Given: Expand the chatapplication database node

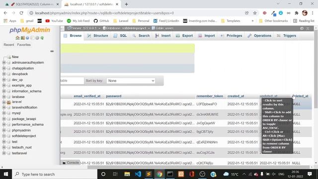Looking at the screenshot, I should [4, 68].
